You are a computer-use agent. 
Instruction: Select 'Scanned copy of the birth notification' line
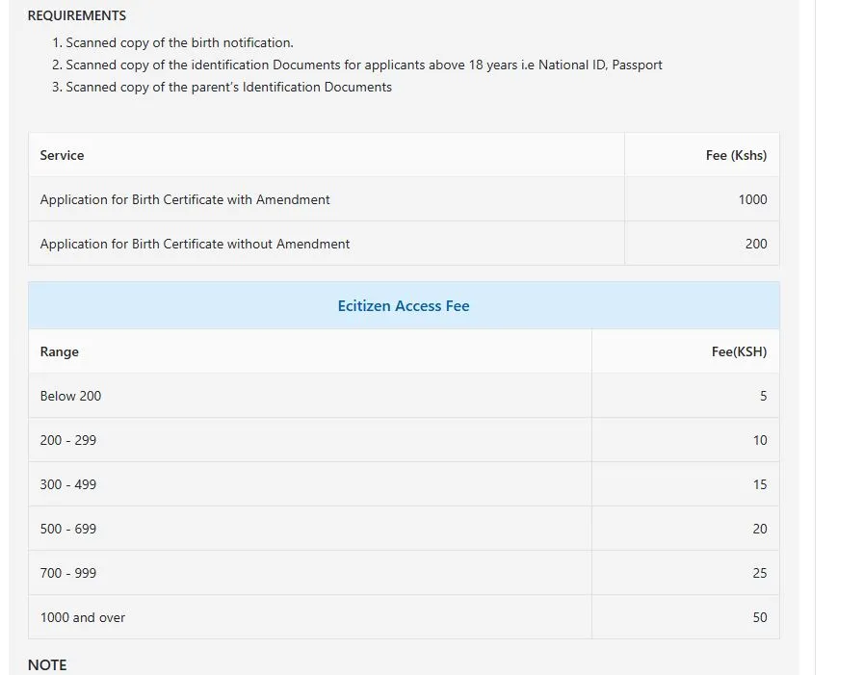pyautogui.click(x=179, y=43)
